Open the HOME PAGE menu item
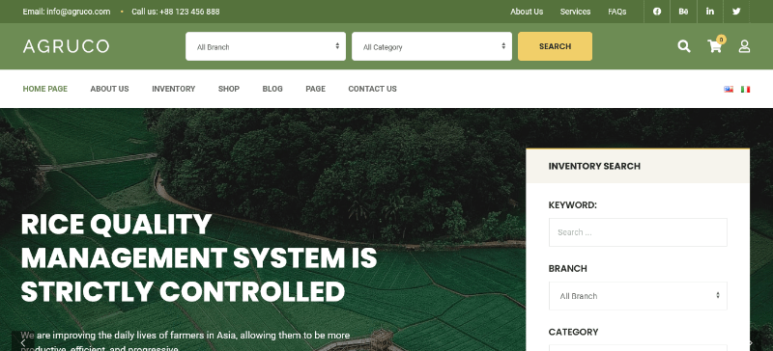The height and width of the screenshot is (351, 773). coord(44,89)
